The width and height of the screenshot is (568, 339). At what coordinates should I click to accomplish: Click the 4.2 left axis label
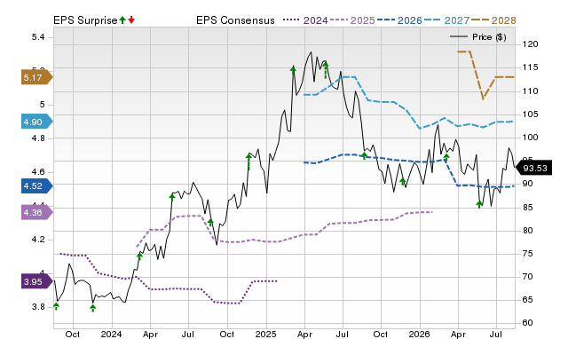(x=38, y=240)
